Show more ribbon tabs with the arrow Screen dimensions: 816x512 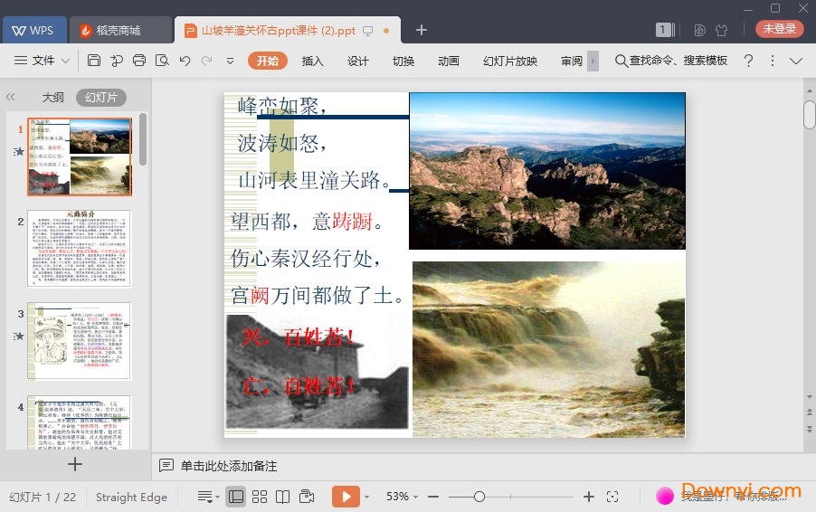tap(593, 61)
